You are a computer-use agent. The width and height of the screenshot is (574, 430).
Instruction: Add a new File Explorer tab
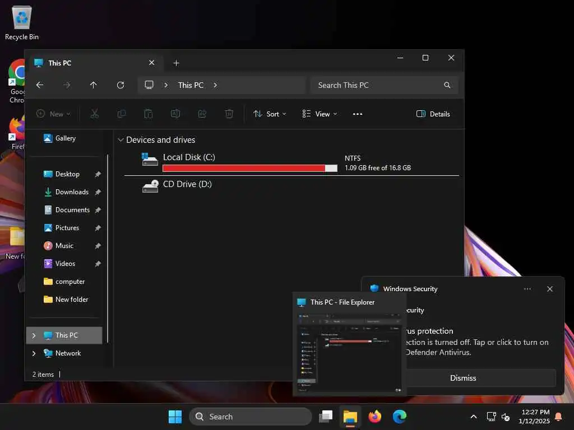[x=176, y=63]
